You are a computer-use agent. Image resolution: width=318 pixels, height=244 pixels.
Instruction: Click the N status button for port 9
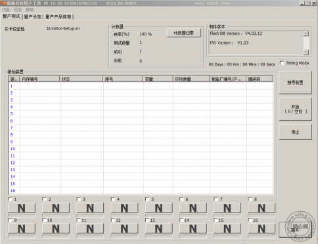coord(22,229)
